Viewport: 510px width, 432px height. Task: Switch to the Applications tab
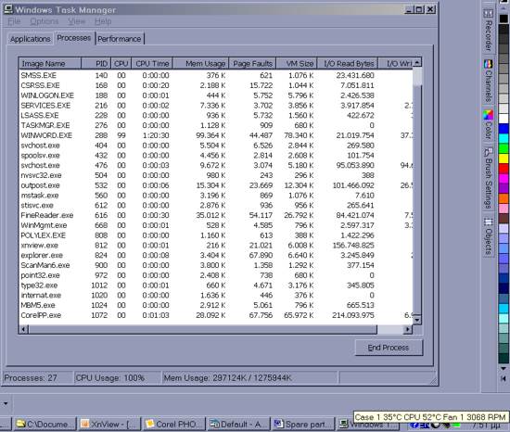31,39
